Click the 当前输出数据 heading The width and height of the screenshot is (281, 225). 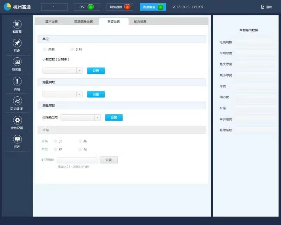[x=249, y=30]
